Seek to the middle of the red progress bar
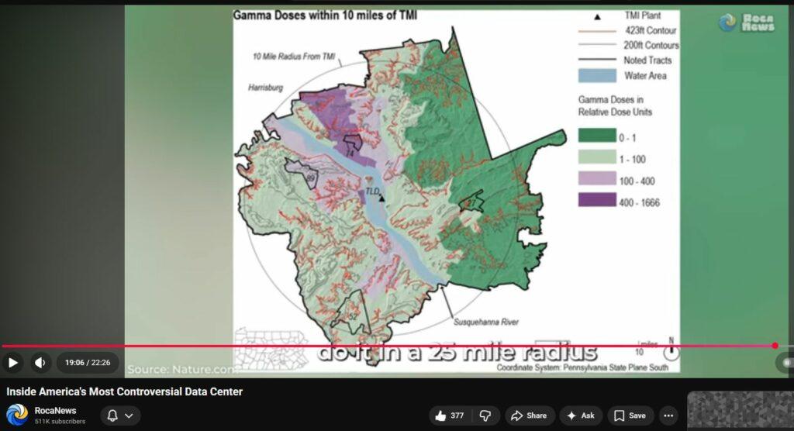Screen dimensions: 794x431 point(388,346)
